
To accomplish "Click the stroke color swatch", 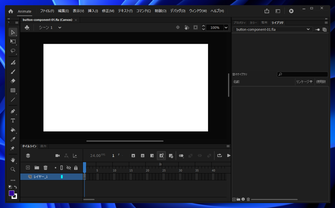I will (15, 197).
